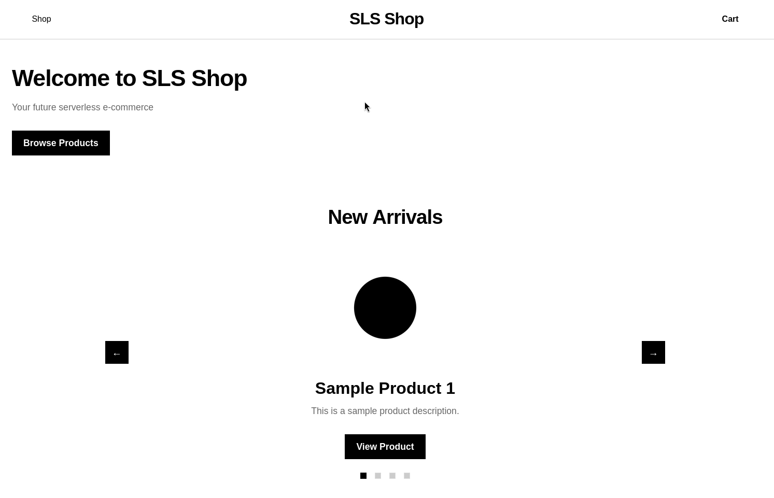Screen dimensions: 774x498
Task: Click the New Arrivals section heading
Action: [x=385, y=217]
